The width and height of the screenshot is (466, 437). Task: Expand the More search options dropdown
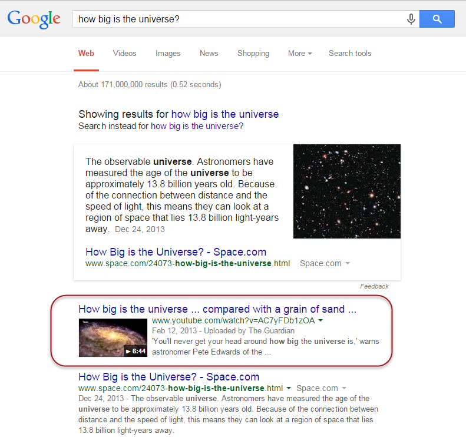click(300, 54)
